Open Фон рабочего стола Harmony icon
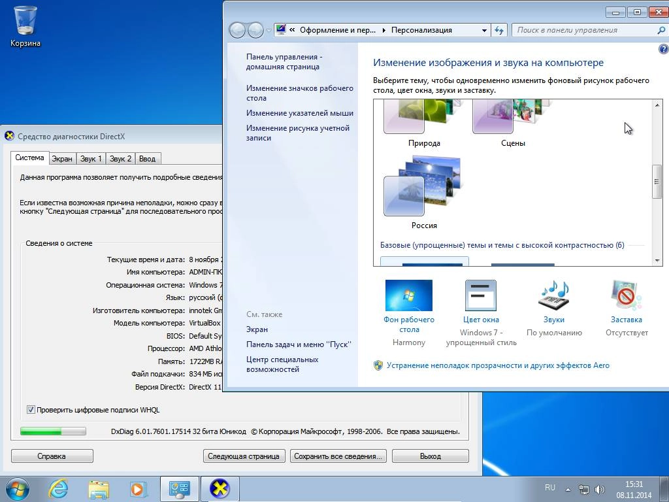Viewport: 669px width, 502px height. (409, 295)
